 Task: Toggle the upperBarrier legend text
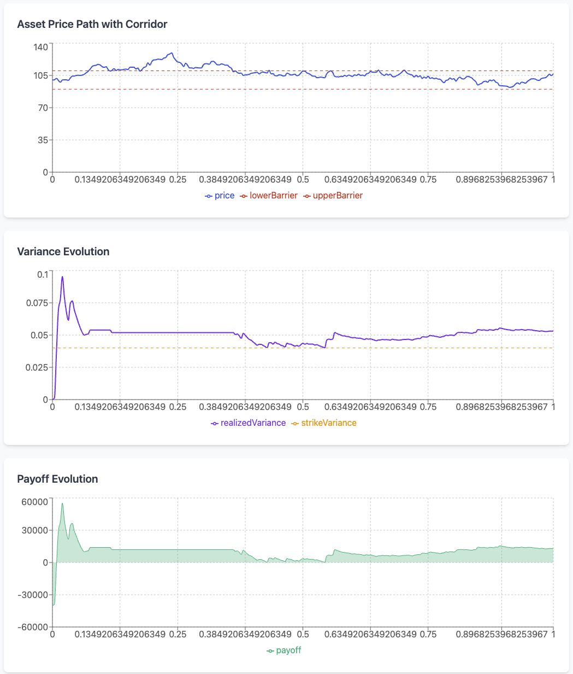[338, 196]
